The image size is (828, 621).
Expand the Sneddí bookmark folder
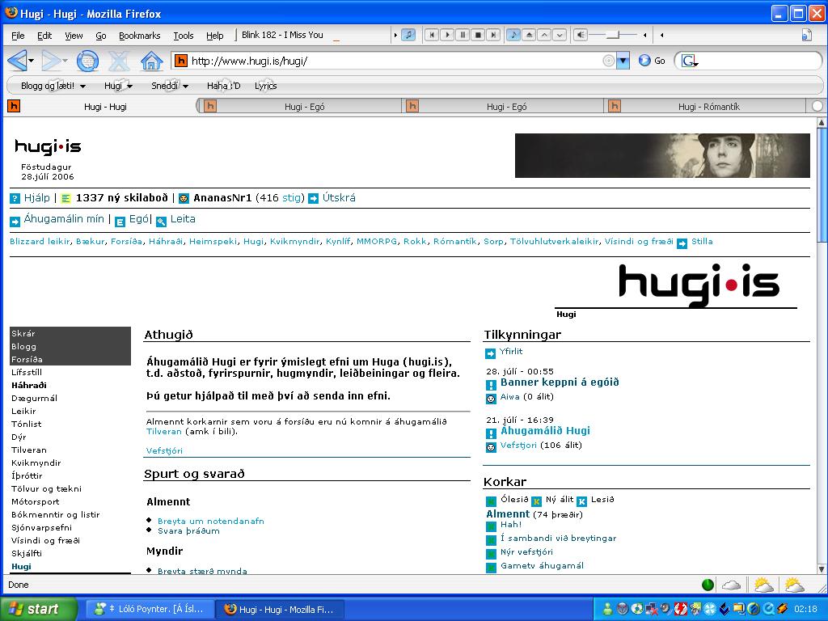170,86
